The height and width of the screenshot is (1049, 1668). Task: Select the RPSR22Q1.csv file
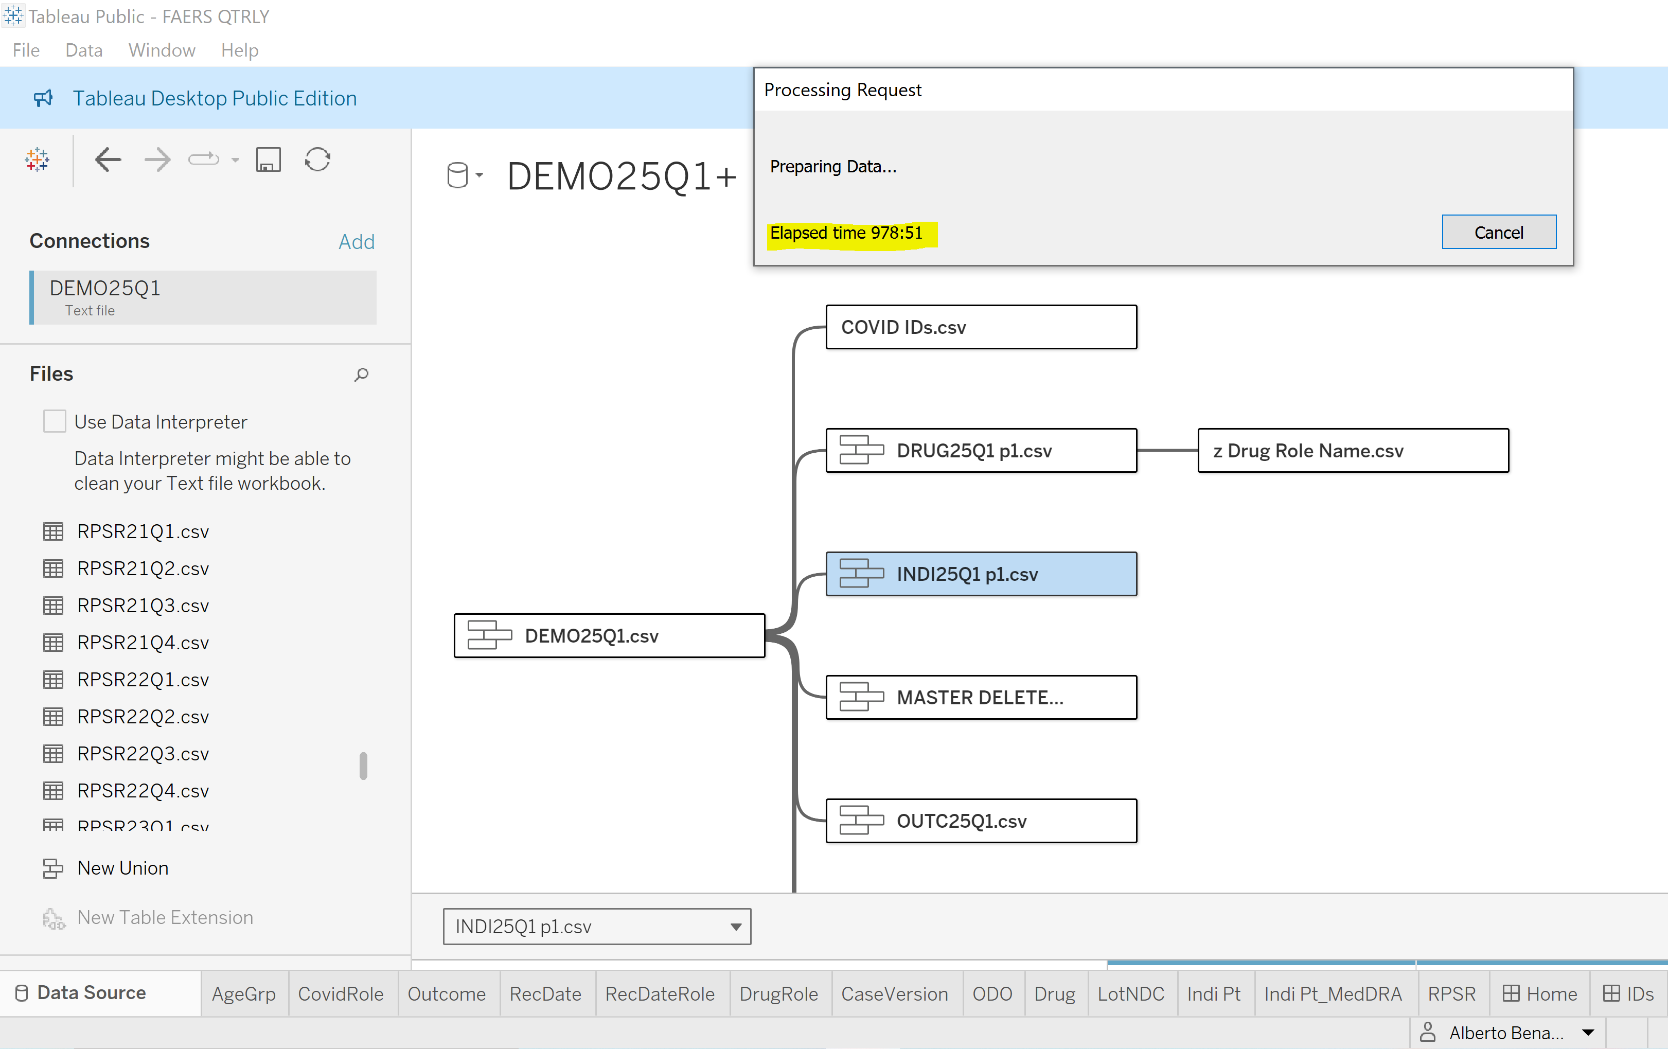(143, 679)
